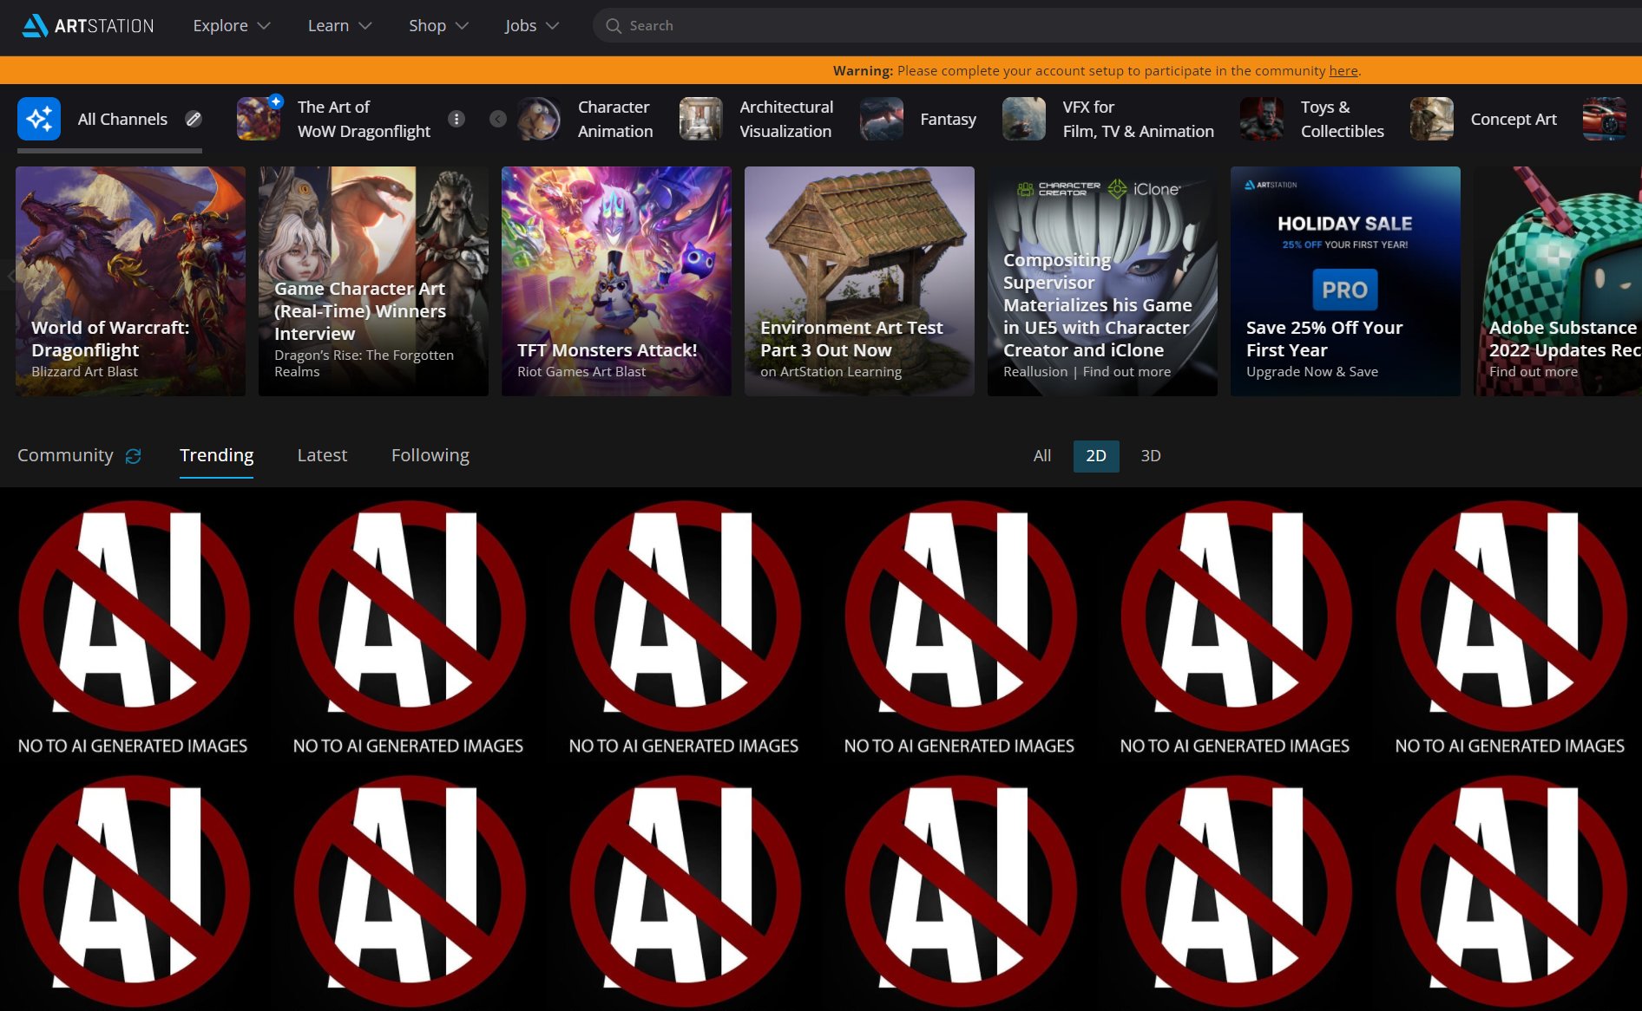Image resolution: width=1642 pixels, height=1011 pixels.
Task: Click the 'here' account setup link
Action: pos(1343,71)
